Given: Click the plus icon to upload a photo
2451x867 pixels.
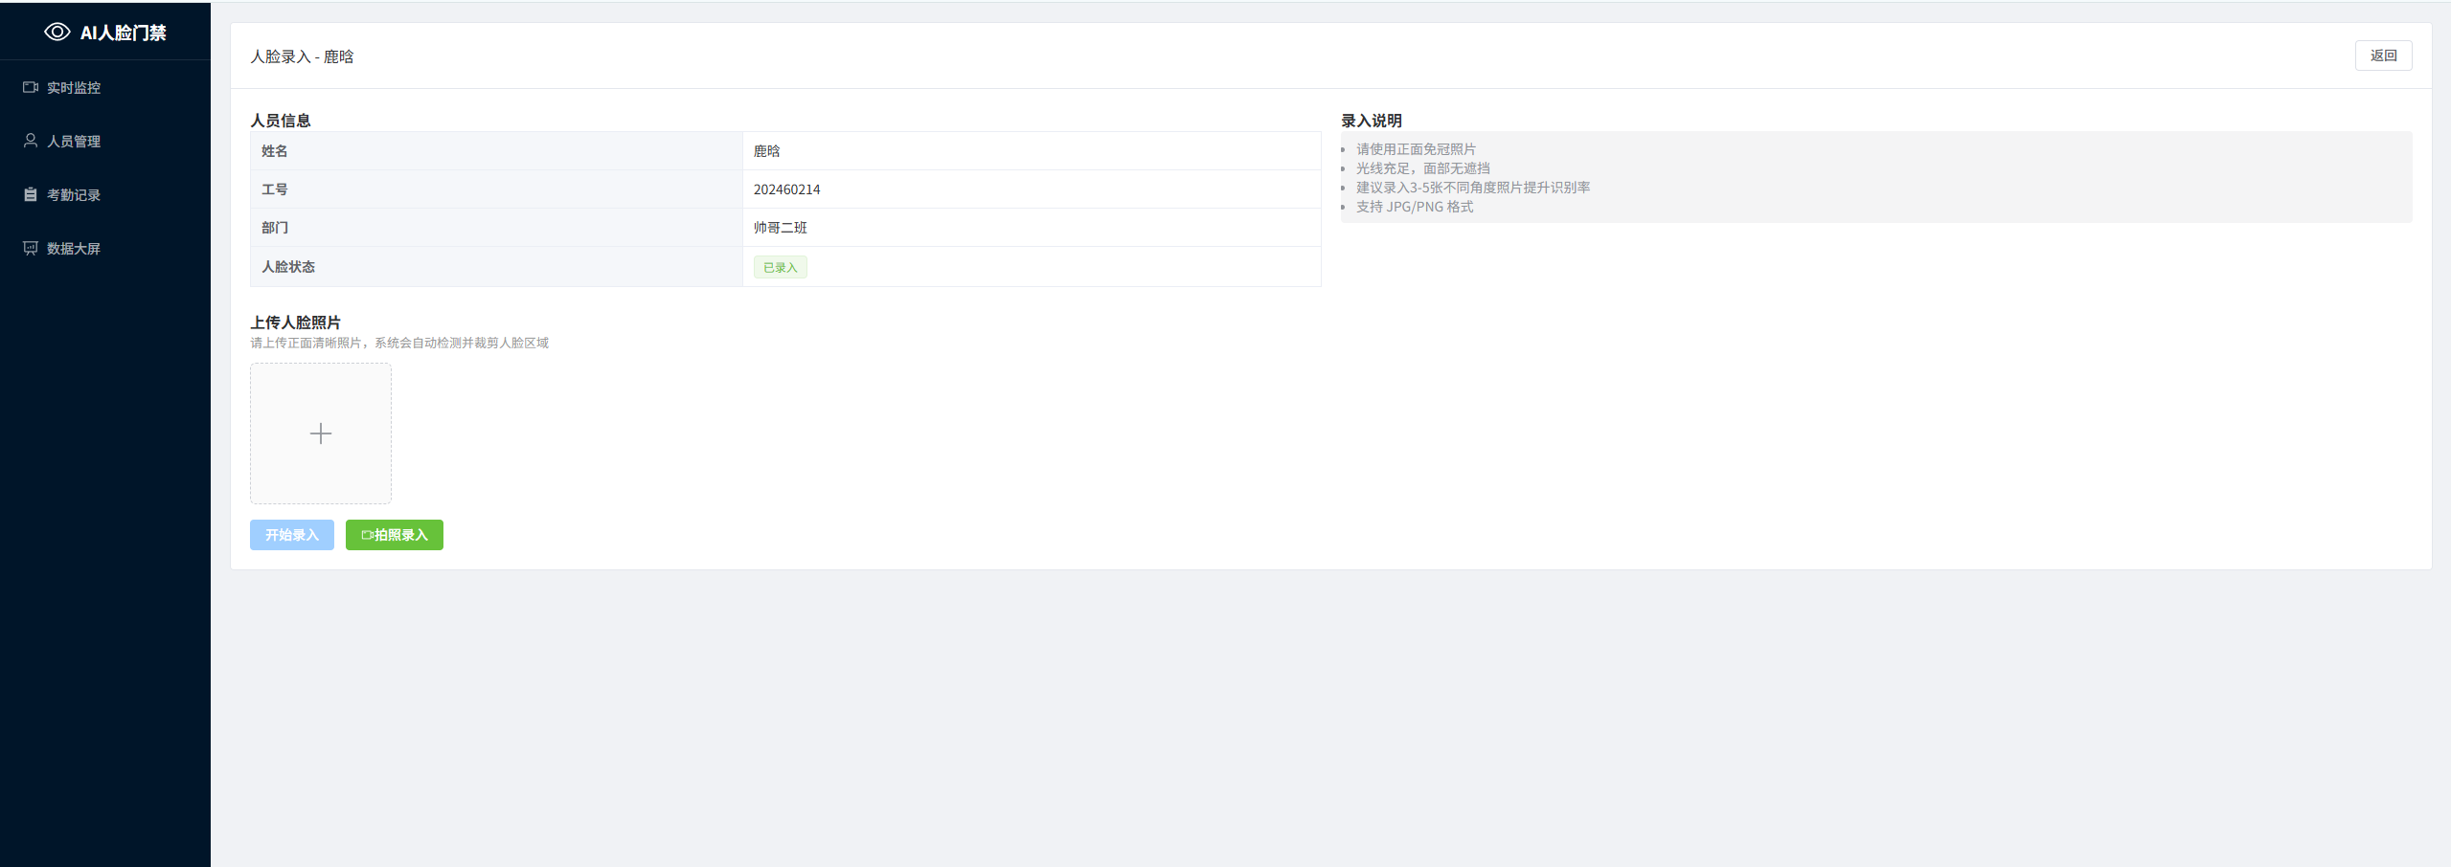Looking at the screenshot, I should [x=321, y=433].
